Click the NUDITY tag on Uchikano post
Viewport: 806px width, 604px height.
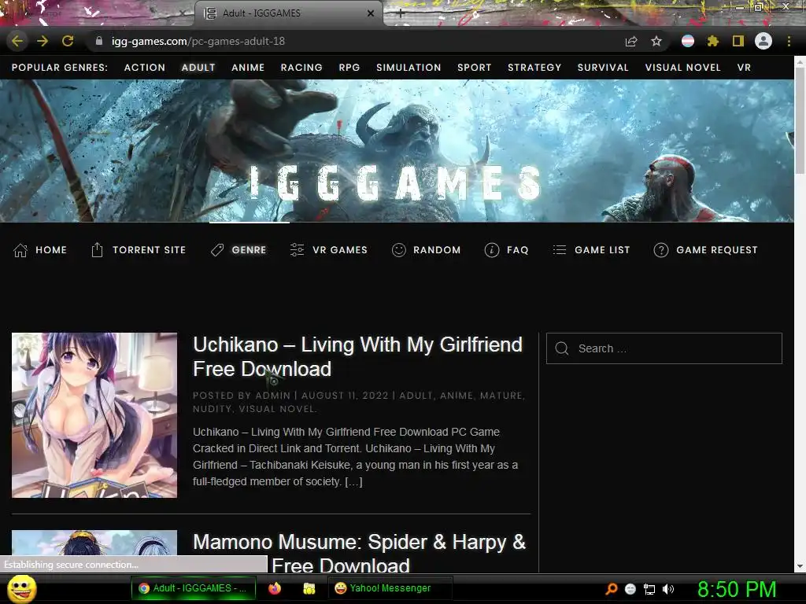click(212, 409)
